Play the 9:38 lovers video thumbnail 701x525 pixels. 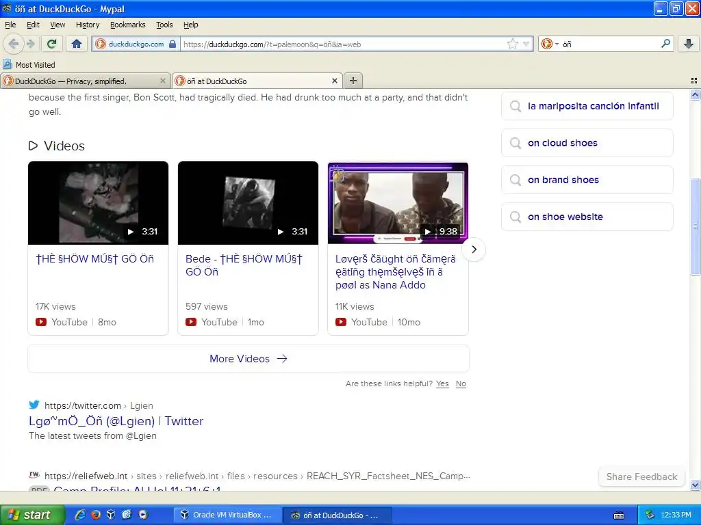[x=398, y=202]
